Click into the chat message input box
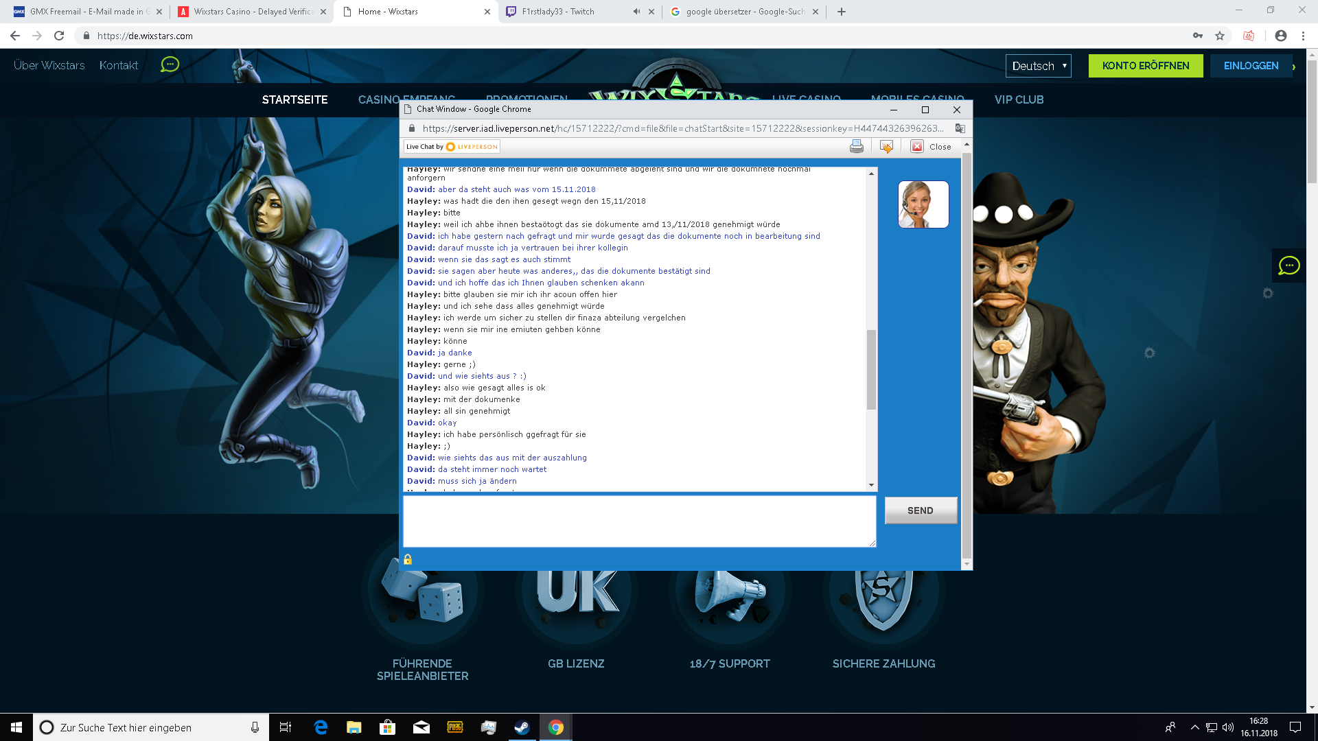This screenshot has width=1318, height=741. [639, 521]
